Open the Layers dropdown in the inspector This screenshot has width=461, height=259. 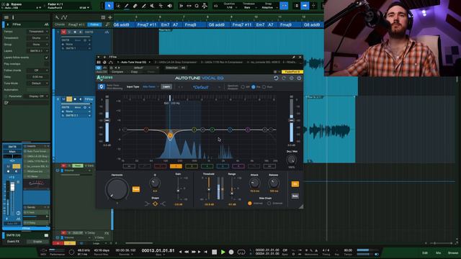38,51
